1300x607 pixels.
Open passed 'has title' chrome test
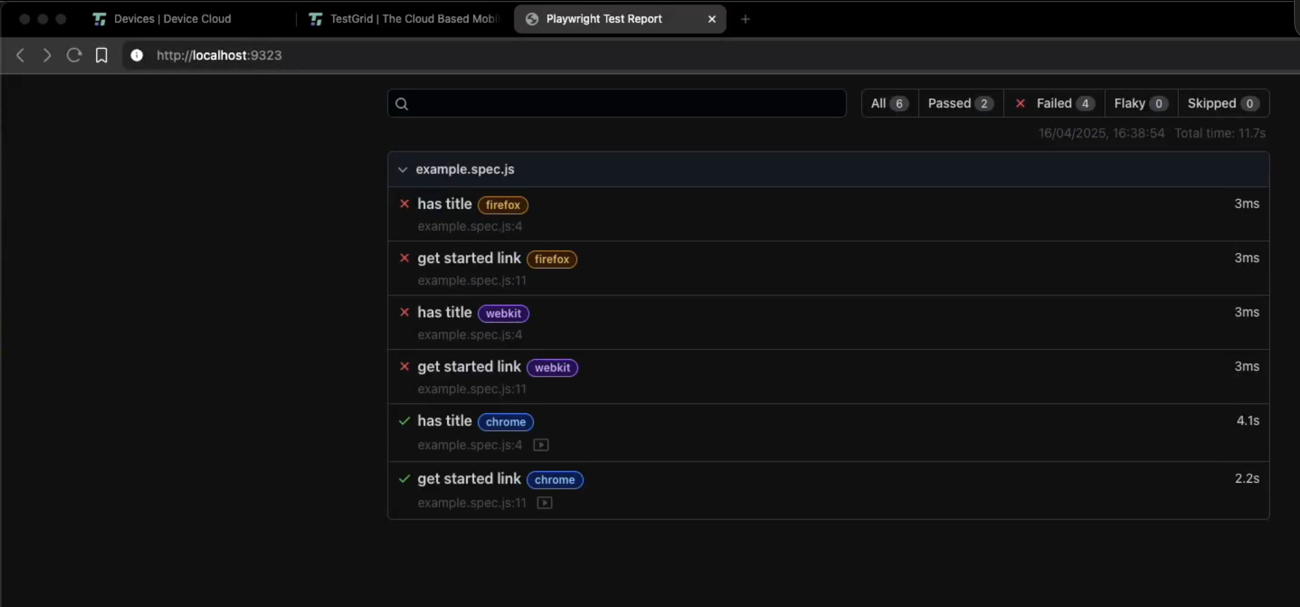(x=445, y=421)
